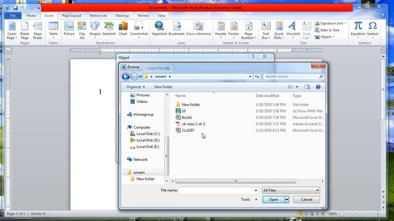The image size is (394, 221).
Task: Add a Blank Page
Action: (x=25, y=30)
